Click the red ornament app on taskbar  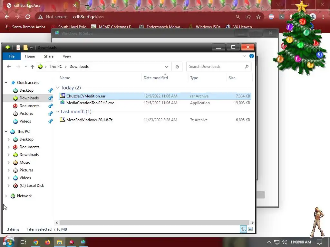tap(72, 242)
